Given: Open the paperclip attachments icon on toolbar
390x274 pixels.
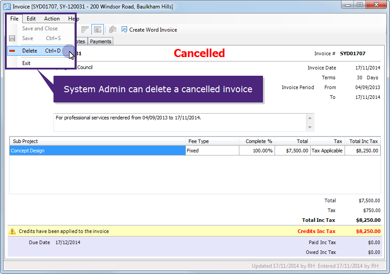Looking at the screenshot, I should pyautogui.click(x=112, y=29).
